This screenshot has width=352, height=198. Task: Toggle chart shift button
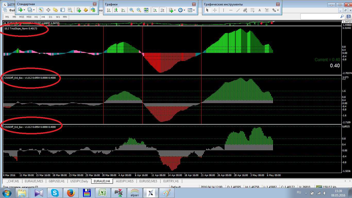tap(162, 10)
